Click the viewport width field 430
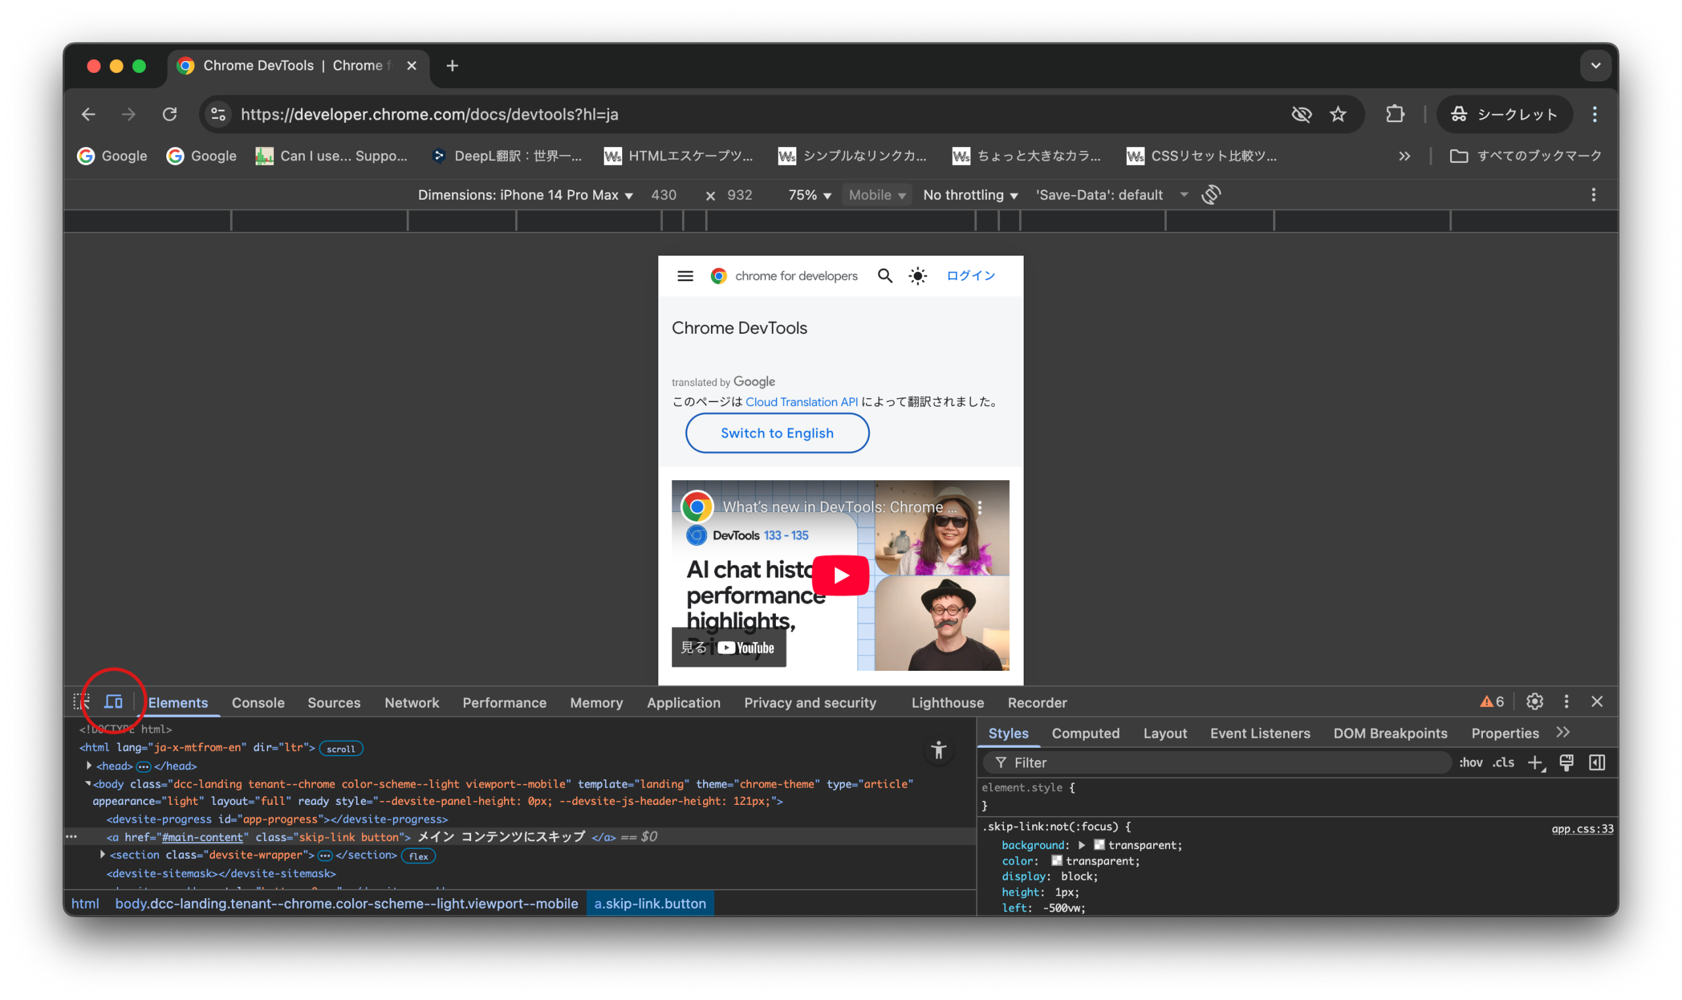This screenshot has height=1000, width=1682. 663,194
